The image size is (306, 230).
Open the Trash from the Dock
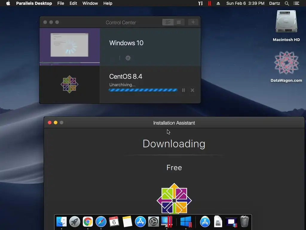click(x=244, y=221)
